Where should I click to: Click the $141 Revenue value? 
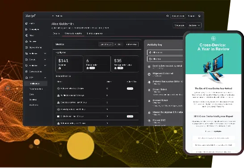click(63, 61)
